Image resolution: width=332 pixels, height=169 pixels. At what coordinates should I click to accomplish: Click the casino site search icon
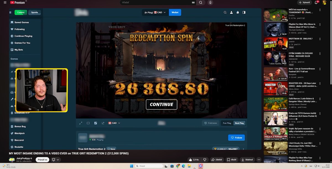225,12
